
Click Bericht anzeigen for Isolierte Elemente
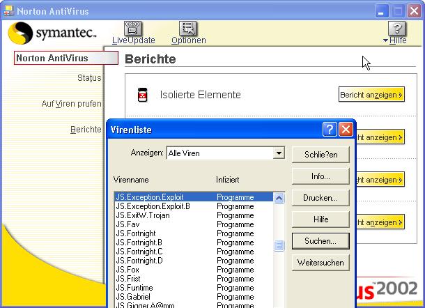pyautogui.click(x=371, y=95)
